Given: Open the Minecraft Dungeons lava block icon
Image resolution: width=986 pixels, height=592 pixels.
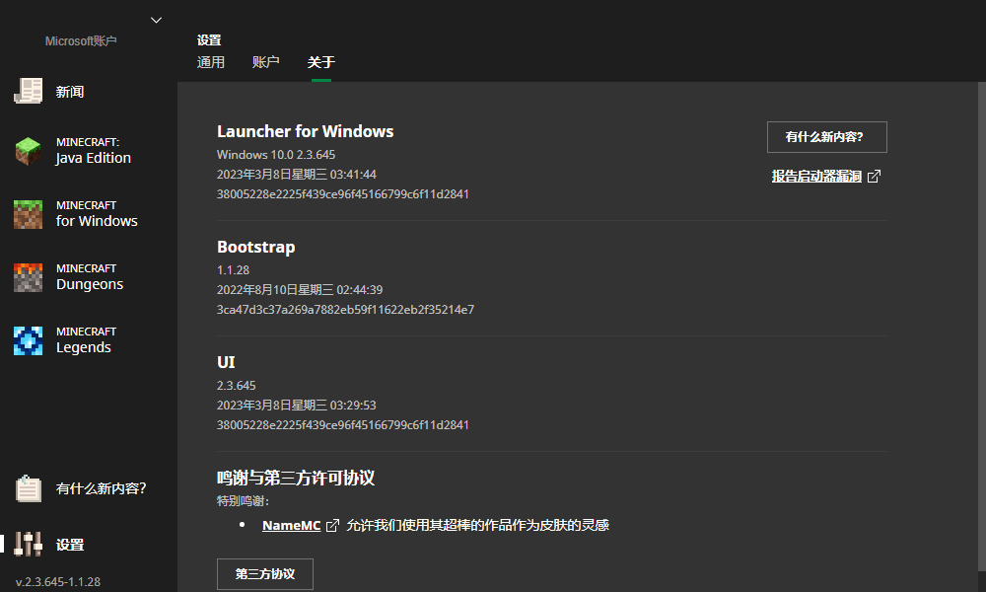Looking at the screenshot, I should point(29,277).
